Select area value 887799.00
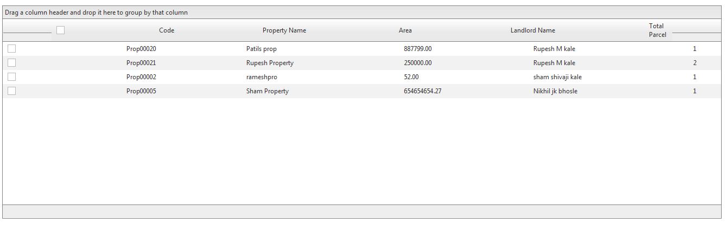Image resolution: width=726 pixels, height=230 pixels. click(x=417, y=49)
